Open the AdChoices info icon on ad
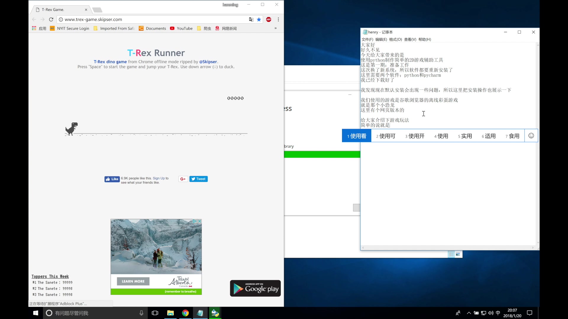 pos(195,221)
